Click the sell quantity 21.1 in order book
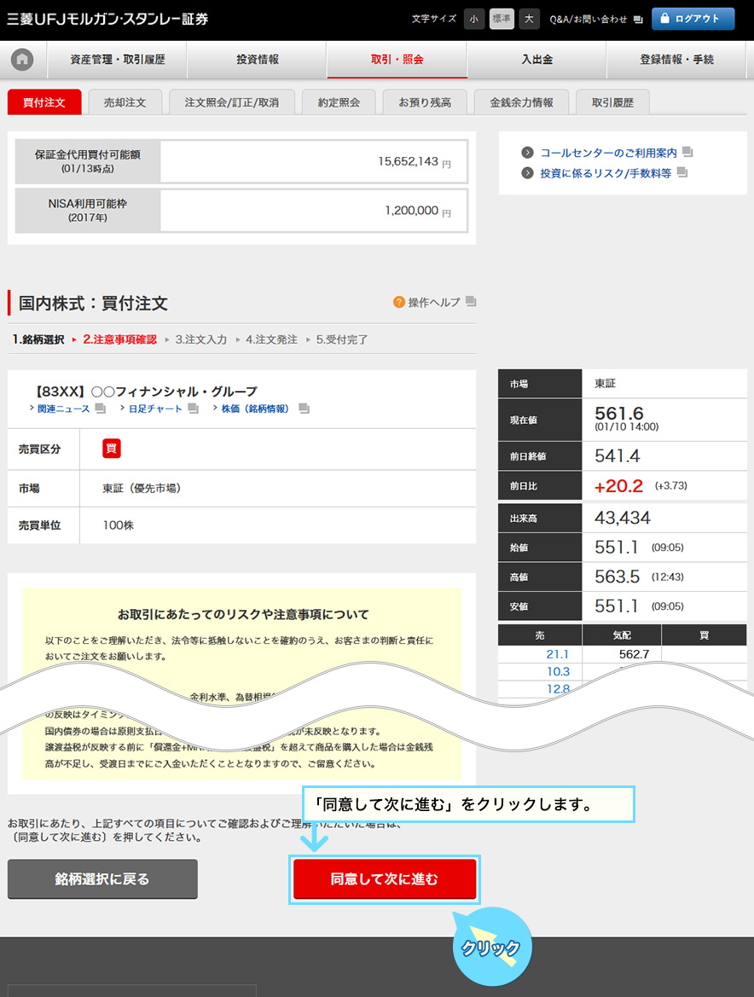 pyautogui.click(x=558, y=654)
